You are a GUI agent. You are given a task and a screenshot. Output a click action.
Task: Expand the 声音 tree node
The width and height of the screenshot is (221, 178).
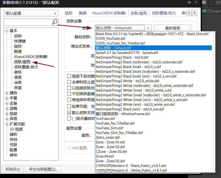(x=7, y=119)
